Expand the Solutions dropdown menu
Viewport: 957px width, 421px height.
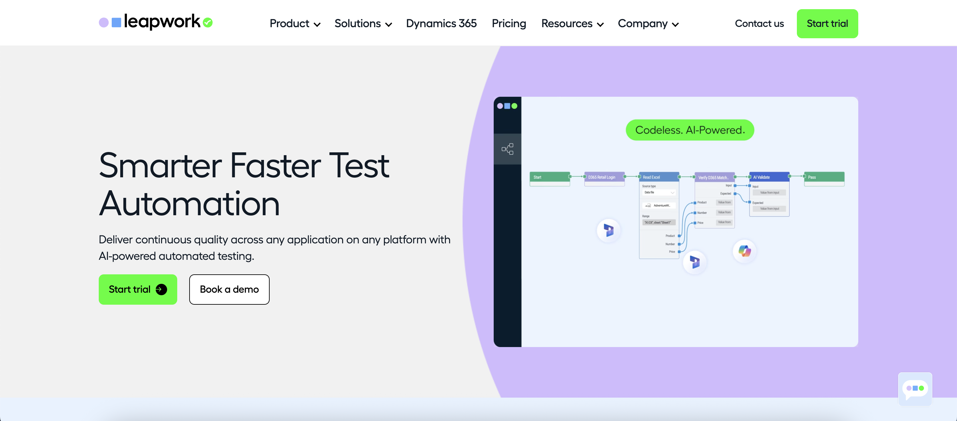click(x=363, y=24)
